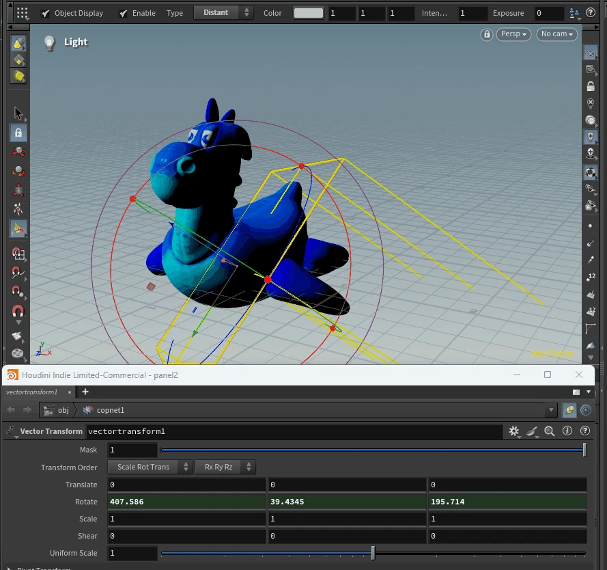The image size is (607, 570).
Task: Click the follow selection target icon
Action: click(586, 410)
